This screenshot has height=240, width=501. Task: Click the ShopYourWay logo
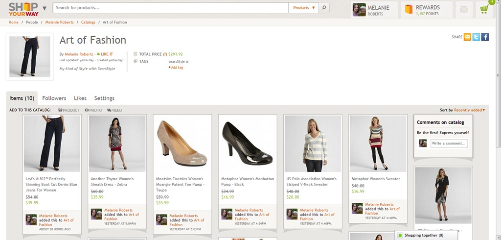pyautogui.click(x=23, y=9)
